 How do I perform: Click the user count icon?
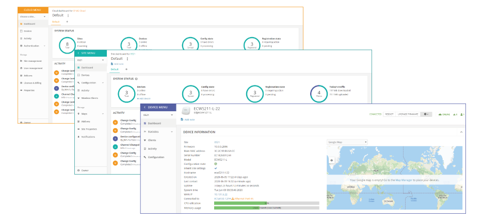point(462,114)
